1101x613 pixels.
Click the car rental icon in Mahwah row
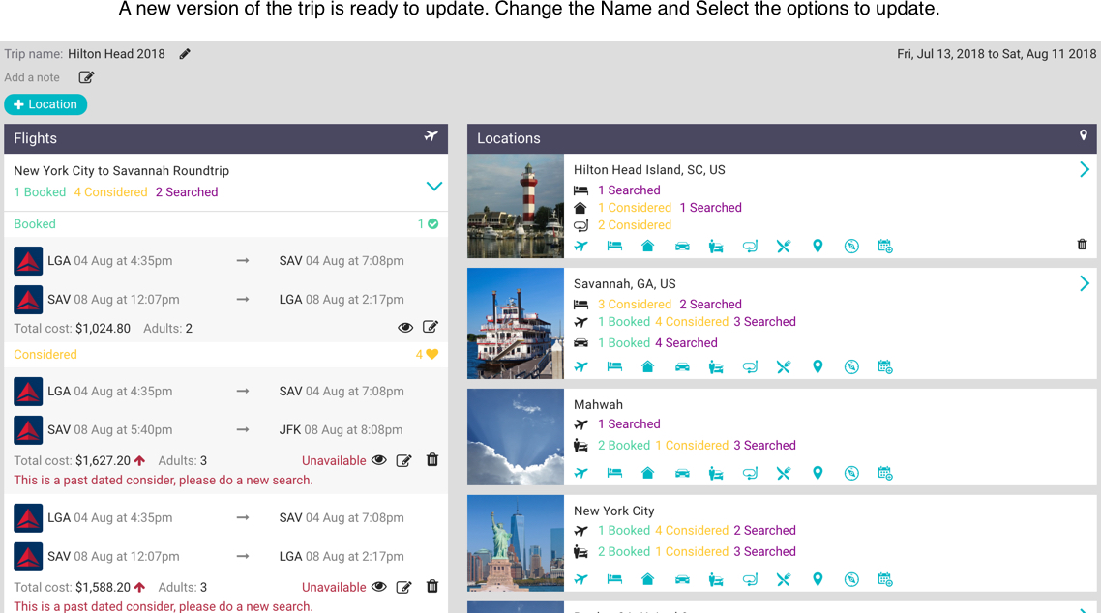coord(682,474)
